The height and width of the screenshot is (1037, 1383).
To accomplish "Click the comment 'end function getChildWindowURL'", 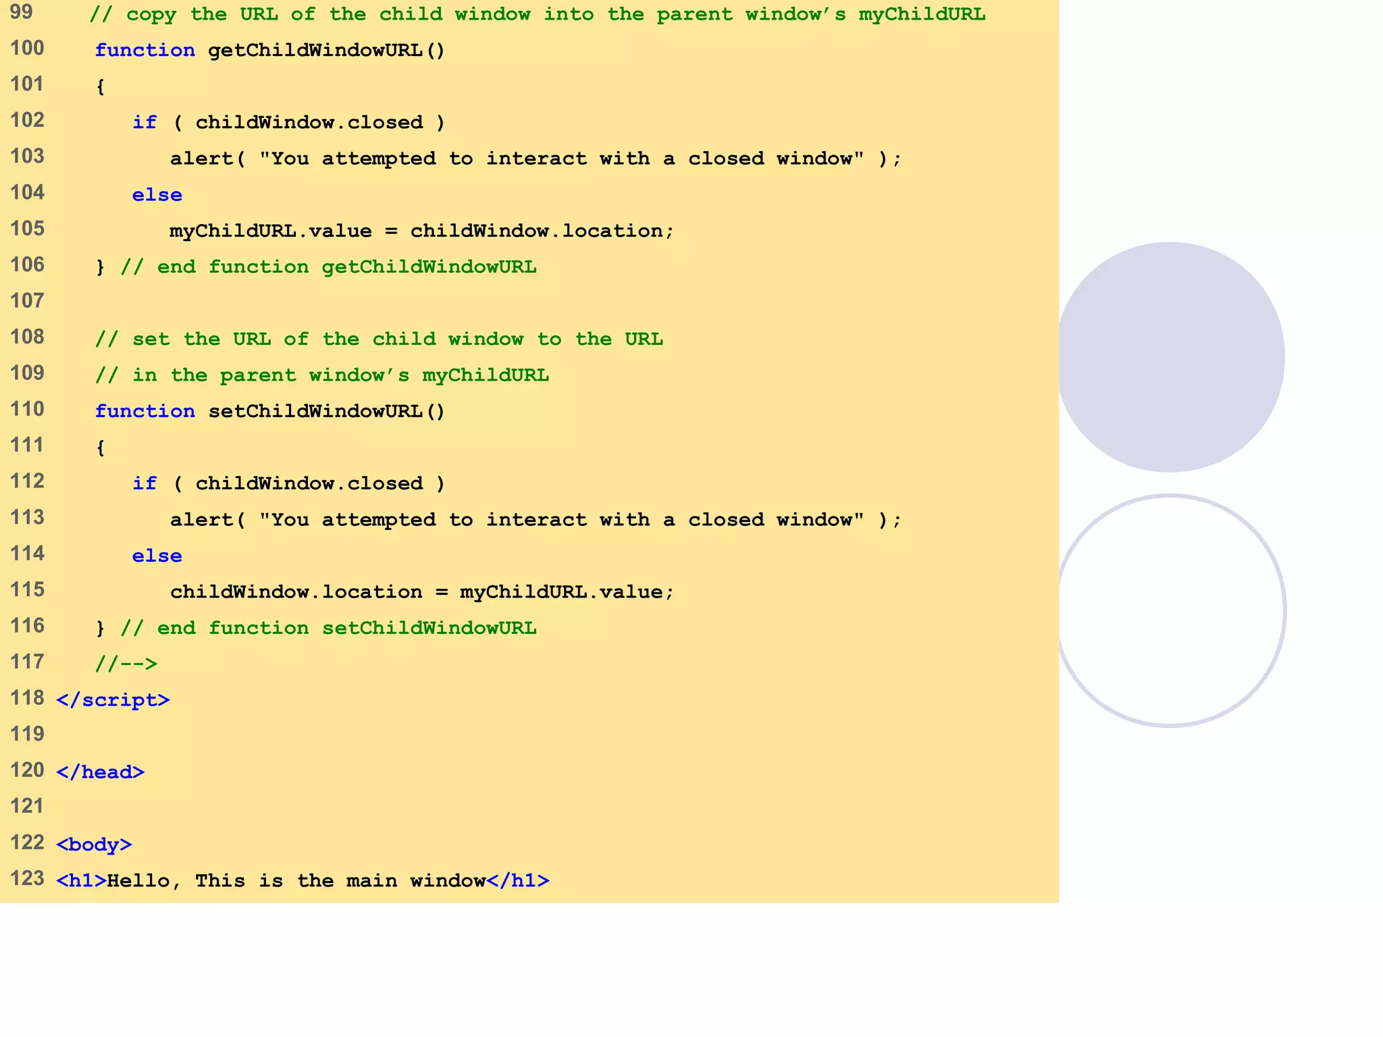I will [x=328, y=267].
